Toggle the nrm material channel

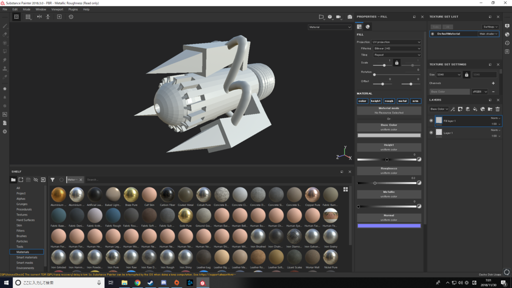click(415, 101)
